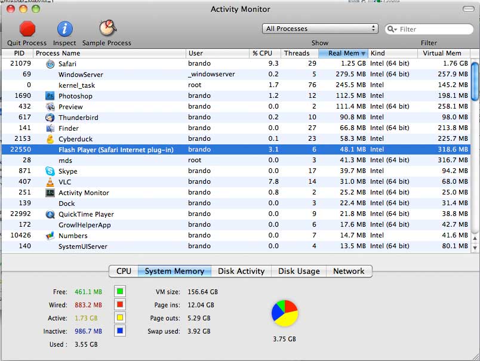Open the Disk Usage tab
Image resolution: width=480 pixels, height=361 pixels.
pos(299,271)
